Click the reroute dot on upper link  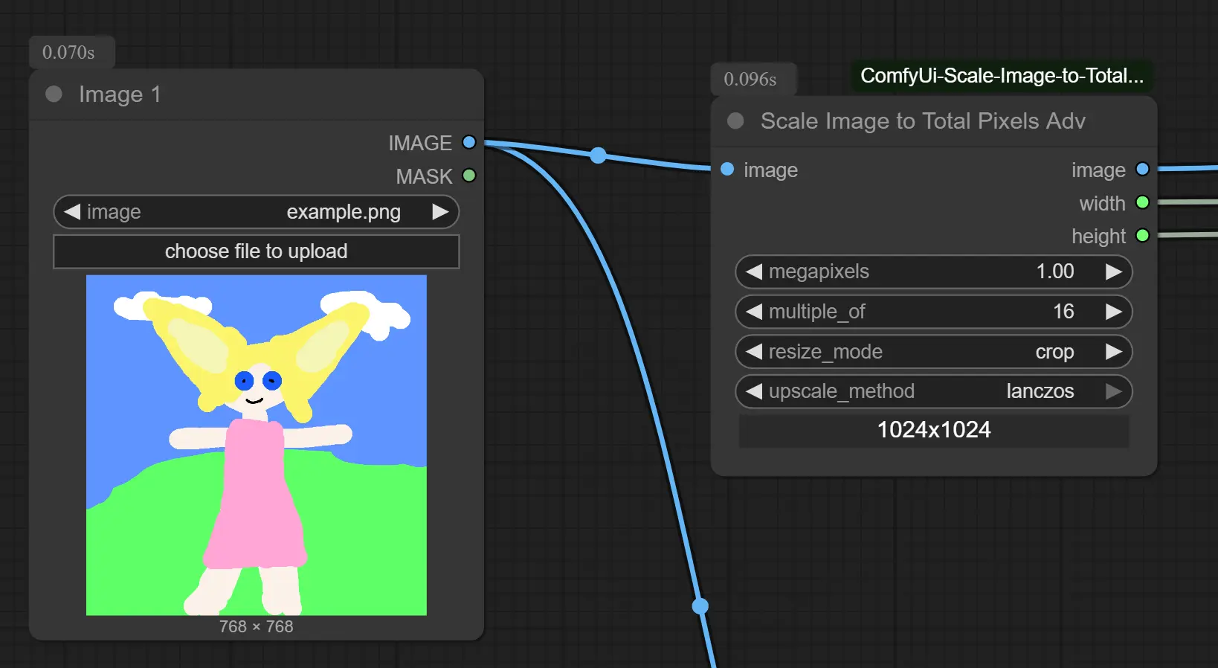[x=598, y=155]
